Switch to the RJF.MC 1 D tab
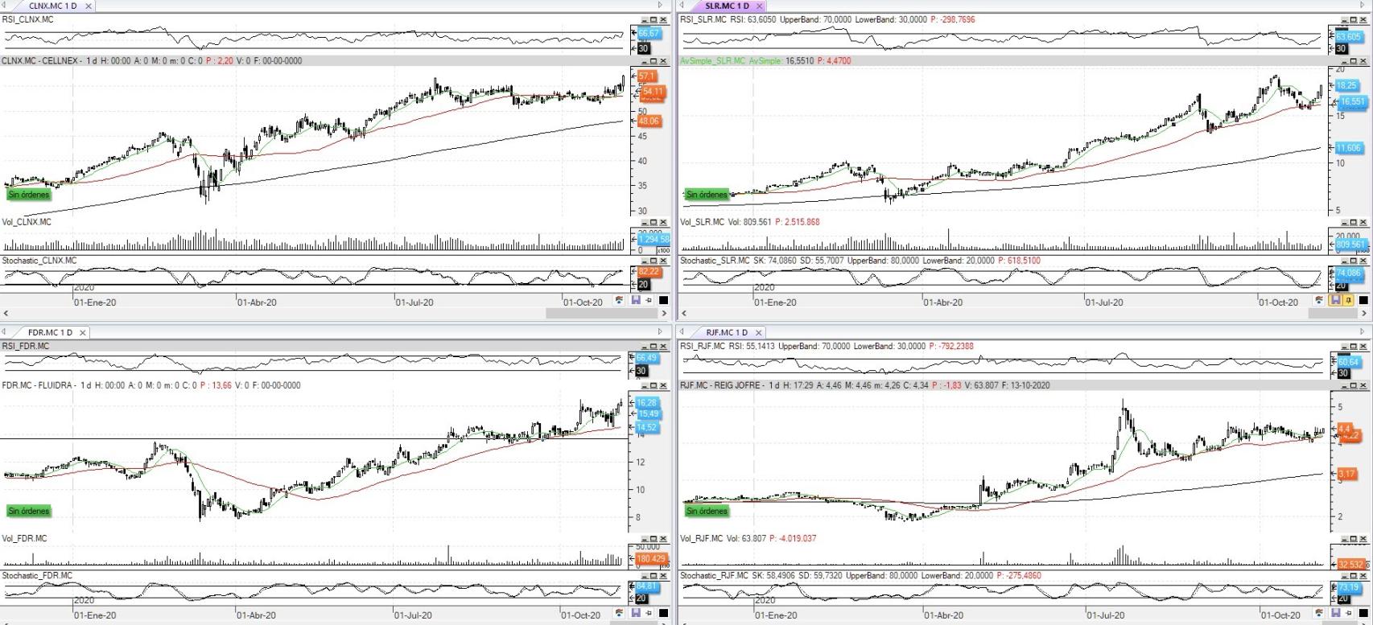 (727, 332)
